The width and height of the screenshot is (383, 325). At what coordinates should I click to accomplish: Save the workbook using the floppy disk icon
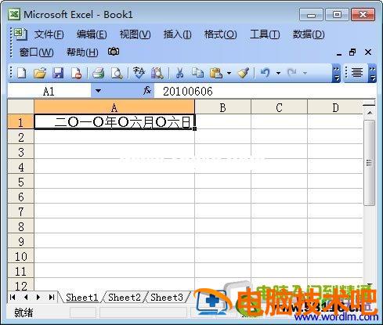pos(58,73)
